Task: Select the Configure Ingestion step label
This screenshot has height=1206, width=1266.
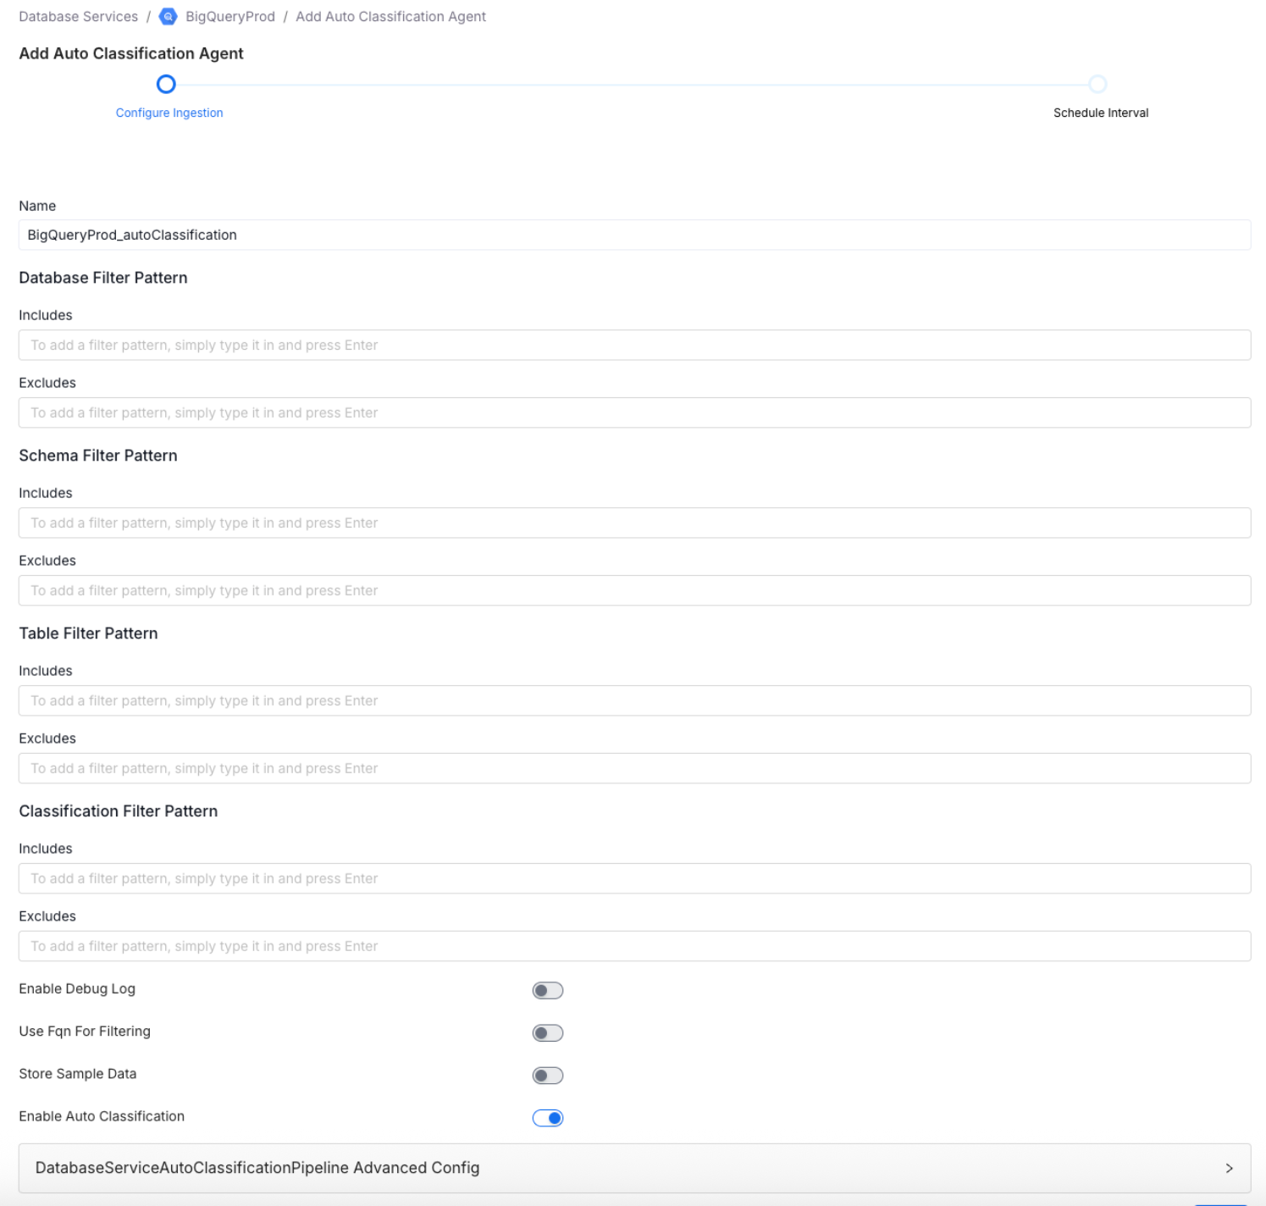Action: [169, 112]
